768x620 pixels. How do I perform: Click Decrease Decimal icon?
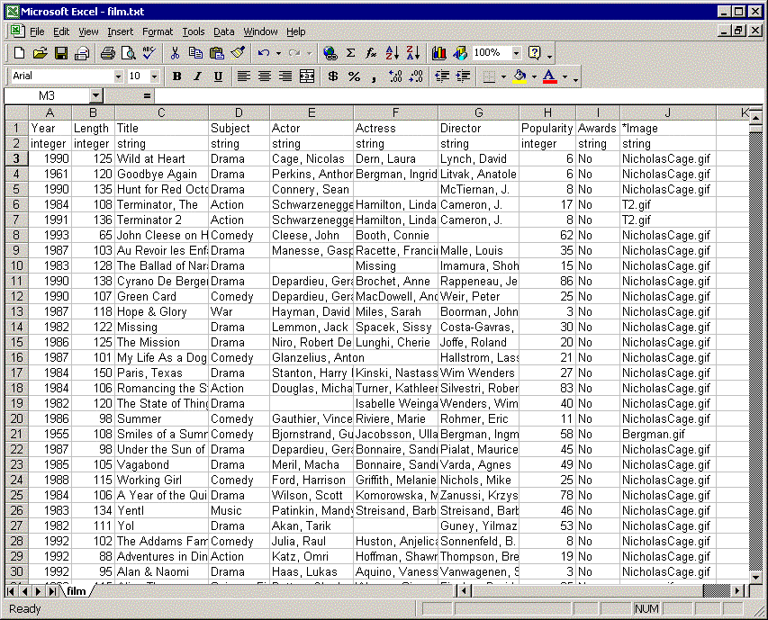416,76
